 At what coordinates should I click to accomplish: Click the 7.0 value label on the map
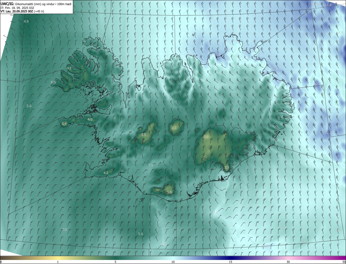point(64,229)
